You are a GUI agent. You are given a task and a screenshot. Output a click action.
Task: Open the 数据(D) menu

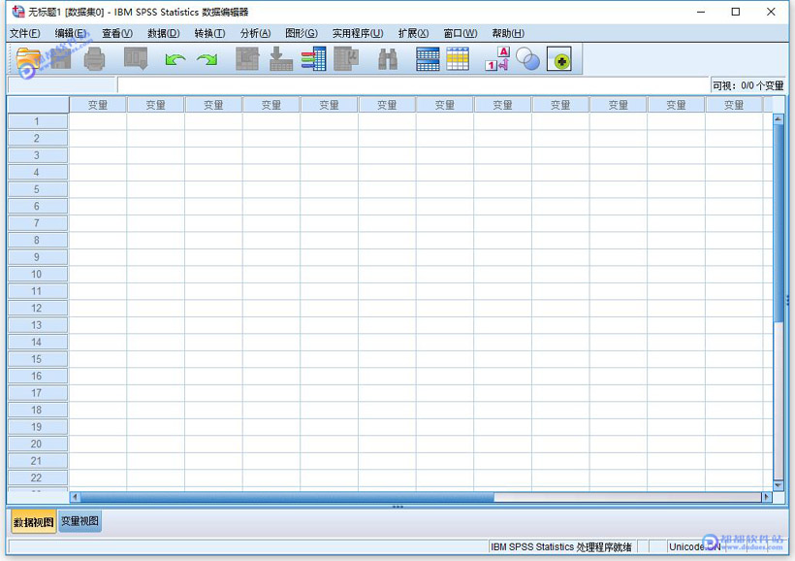tap(163, 34)
